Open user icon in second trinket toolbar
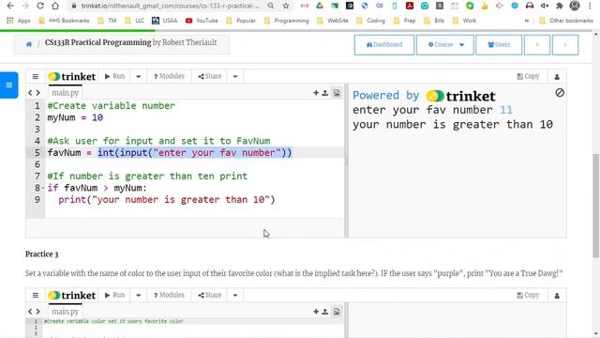The width and height of the screenshot is (600, 338). click(x=557, y=296)
